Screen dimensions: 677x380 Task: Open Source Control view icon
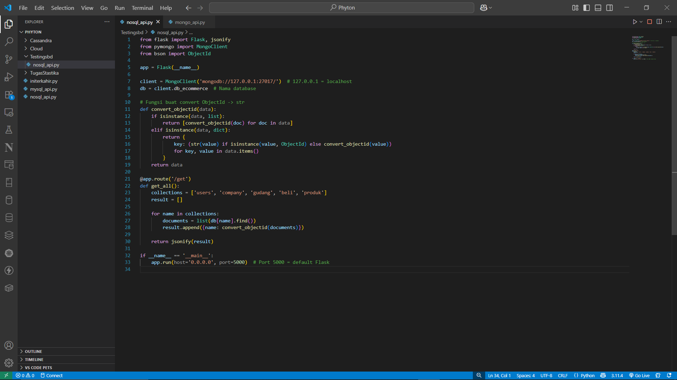(x=9, y=59)
